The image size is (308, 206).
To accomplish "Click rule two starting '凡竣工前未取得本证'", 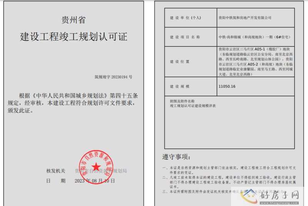I will pos(229,182).
